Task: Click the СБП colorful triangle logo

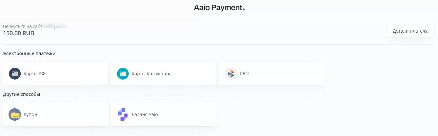Action: pyautogui.click(x=231, y=74)
